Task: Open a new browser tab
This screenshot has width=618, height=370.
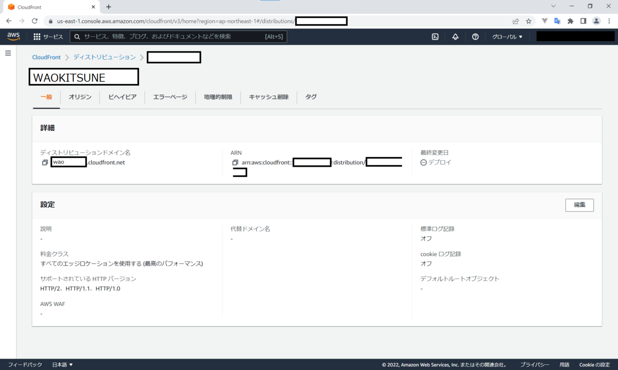Action: pos(109,7)
